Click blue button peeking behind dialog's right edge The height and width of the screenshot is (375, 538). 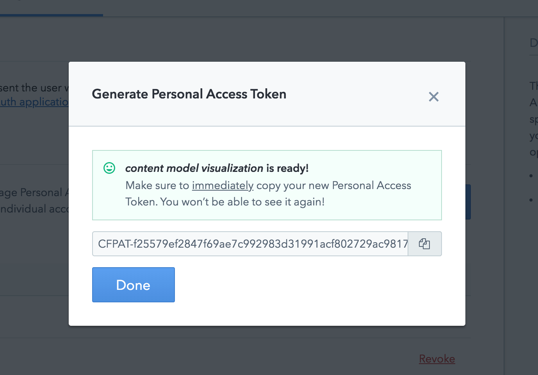point(468,202)
